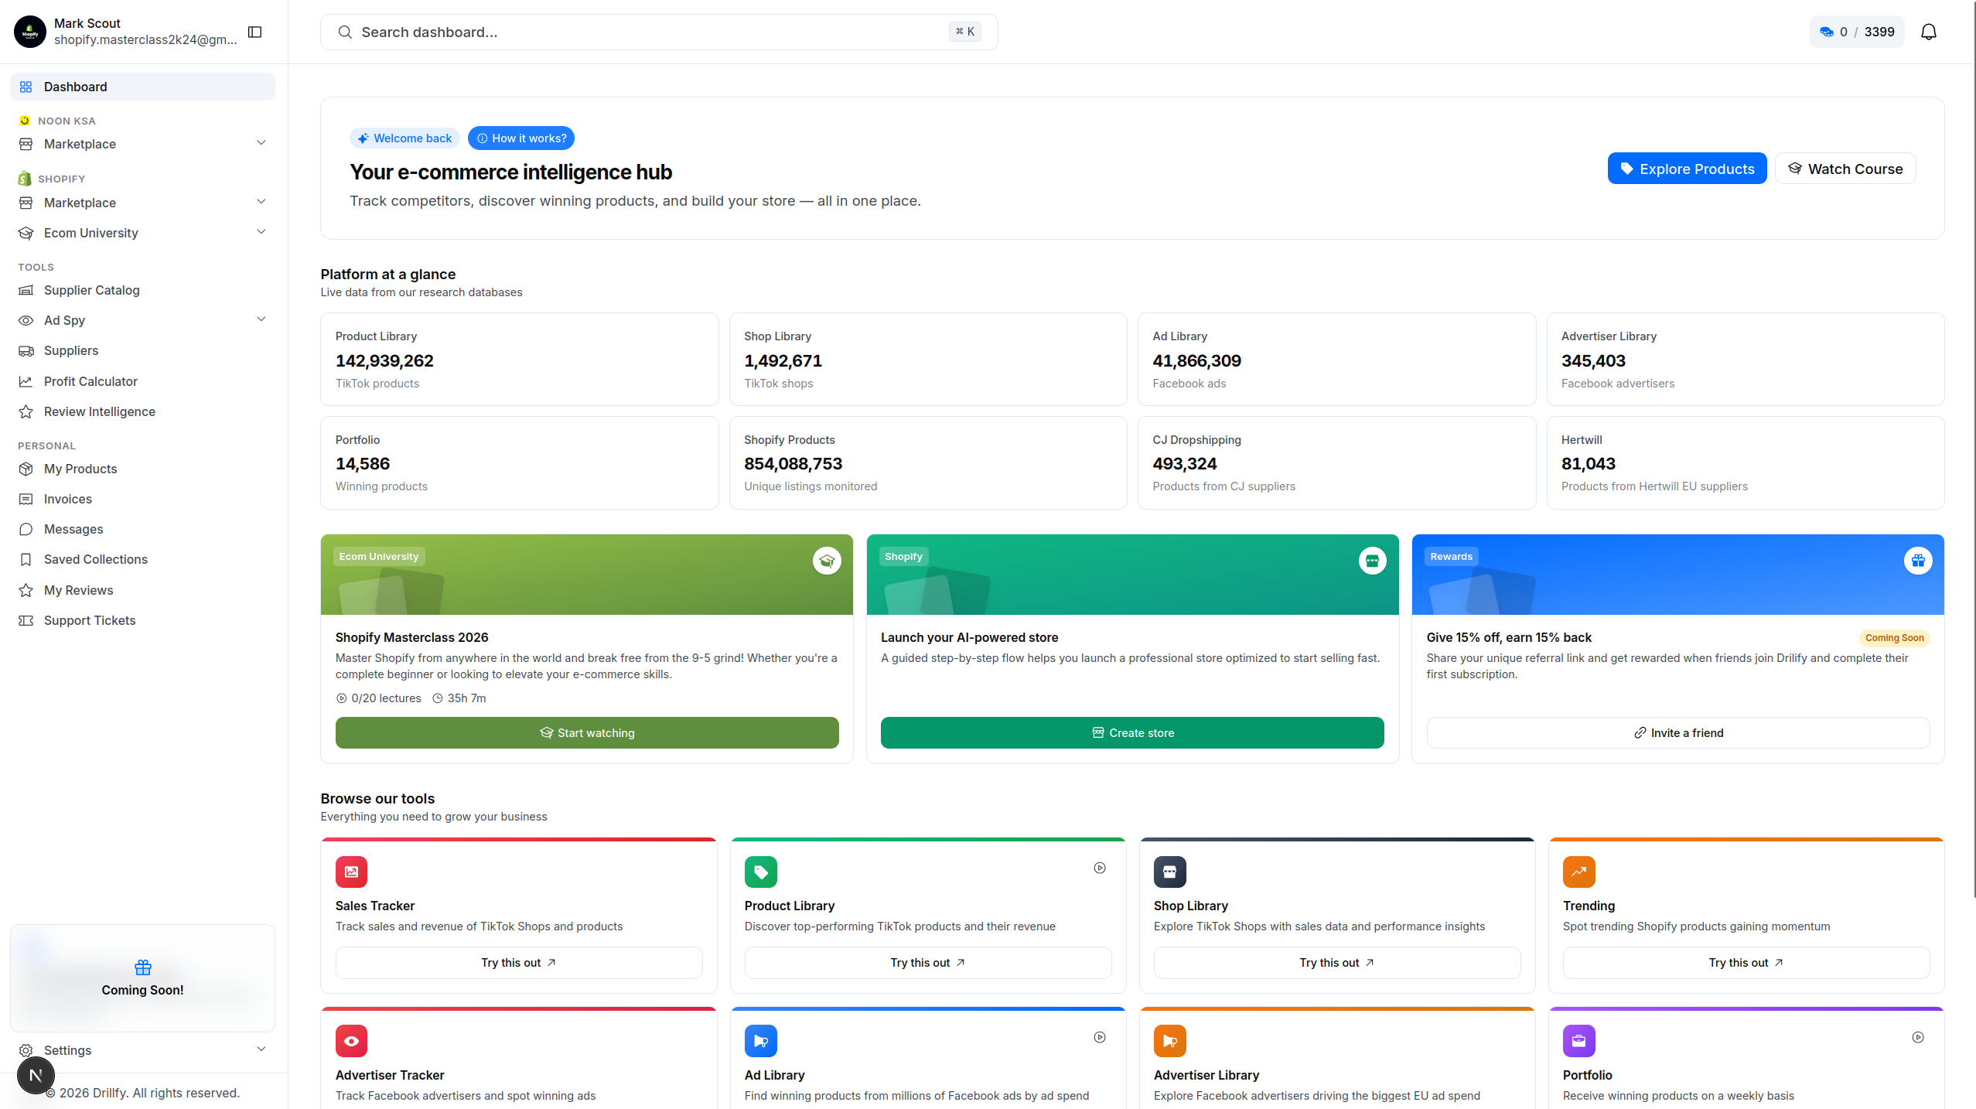Click the Noon KSA Marketplace store icon
This screenshot has width=1976, height=1109.
tap(26, 144)
